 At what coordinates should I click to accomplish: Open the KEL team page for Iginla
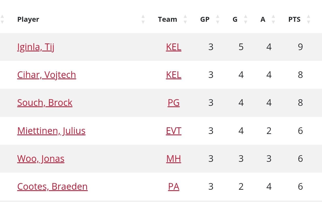click(x=173, y=47)
